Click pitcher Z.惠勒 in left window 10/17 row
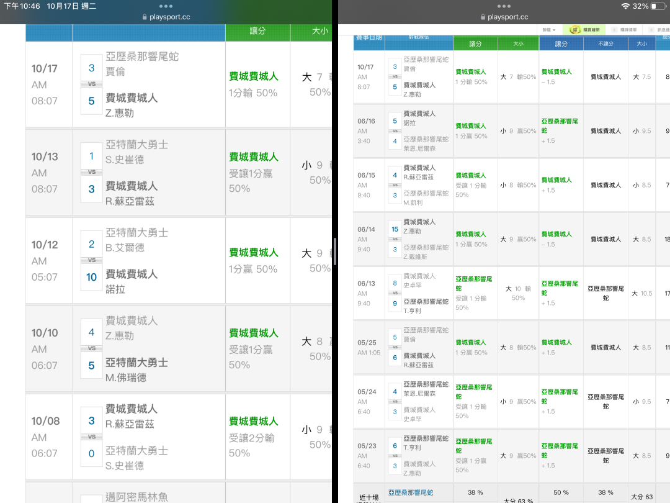The width and height of the screenshot is (670, 503). point(120,113)
